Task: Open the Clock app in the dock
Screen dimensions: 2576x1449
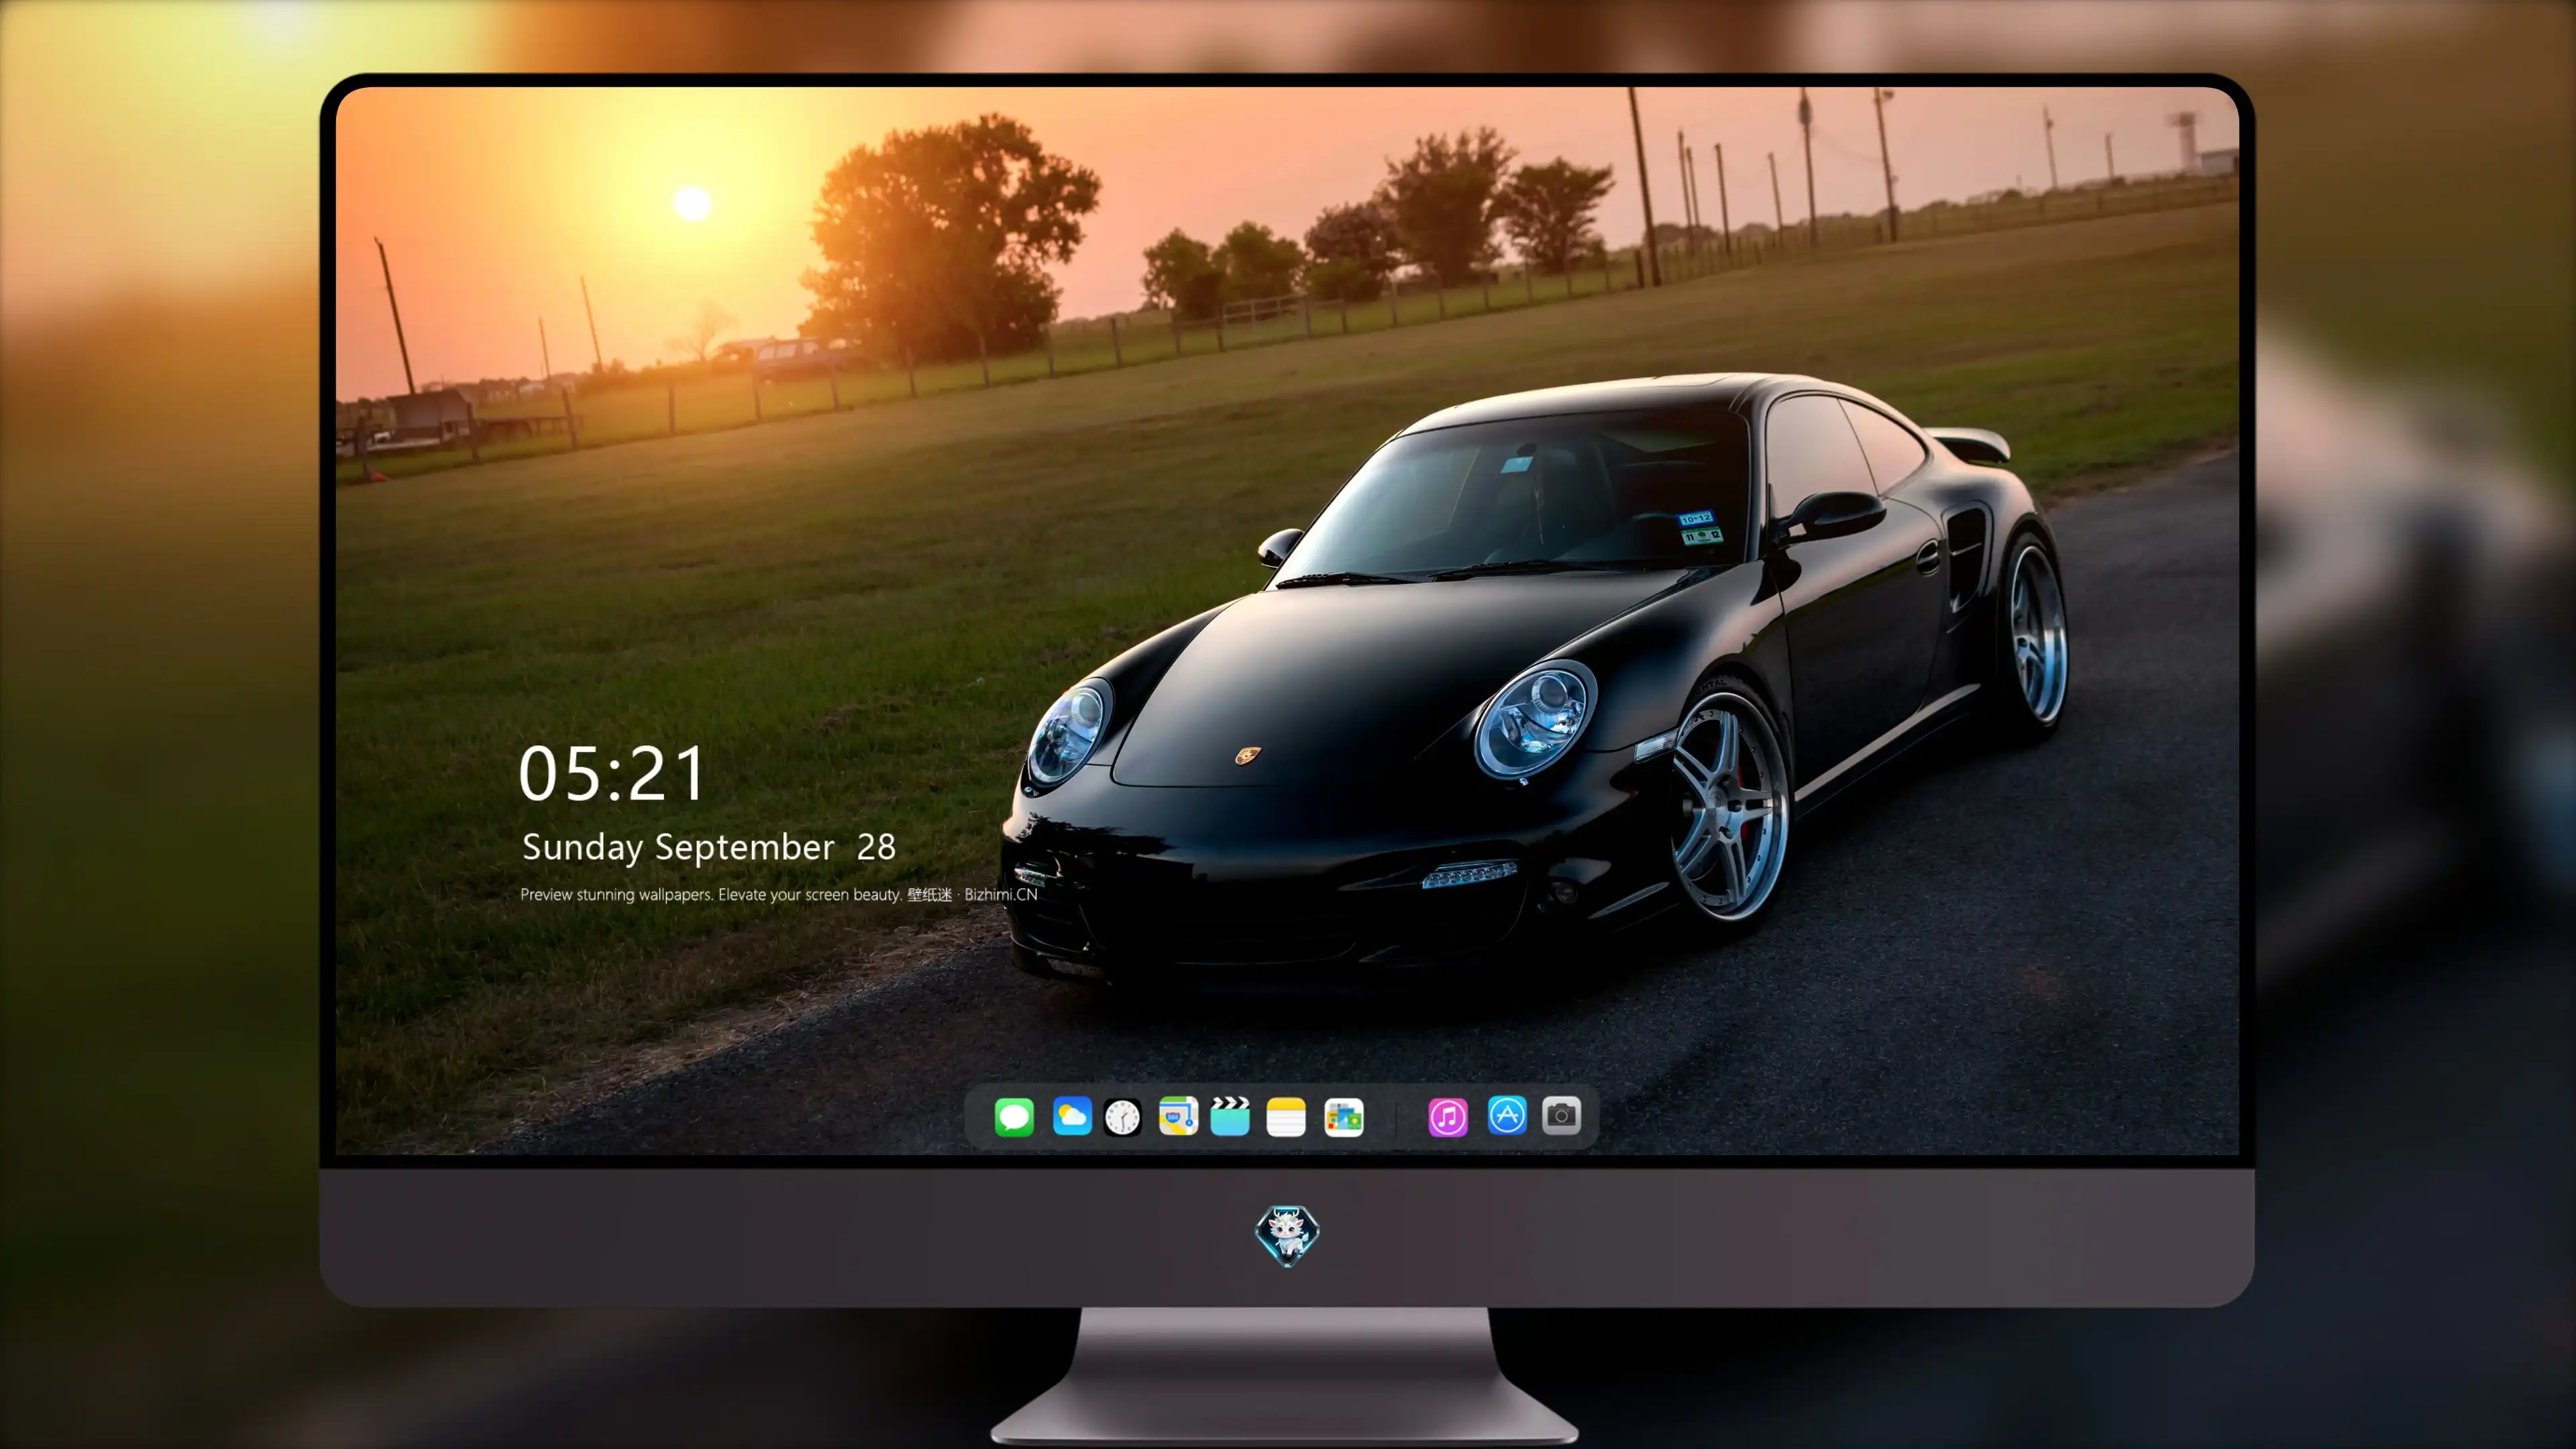Action: pos(1123,1117)
